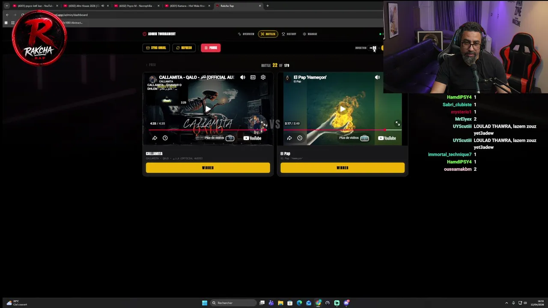Image resolution: width=548 pixels, height=308 pixels.
Task: Show 'Plus de vidéos' on CALLAMITA player
Action: coord(219,138)
